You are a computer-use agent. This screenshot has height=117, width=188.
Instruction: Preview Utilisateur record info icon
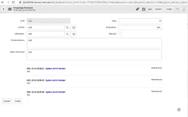point(74,34)
